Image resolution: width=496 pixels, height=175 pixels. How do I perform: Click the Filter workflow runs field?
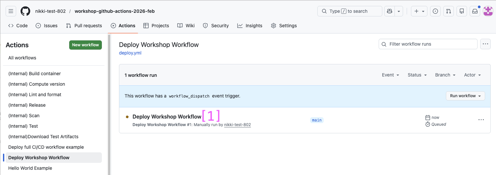tap(428, 44)
